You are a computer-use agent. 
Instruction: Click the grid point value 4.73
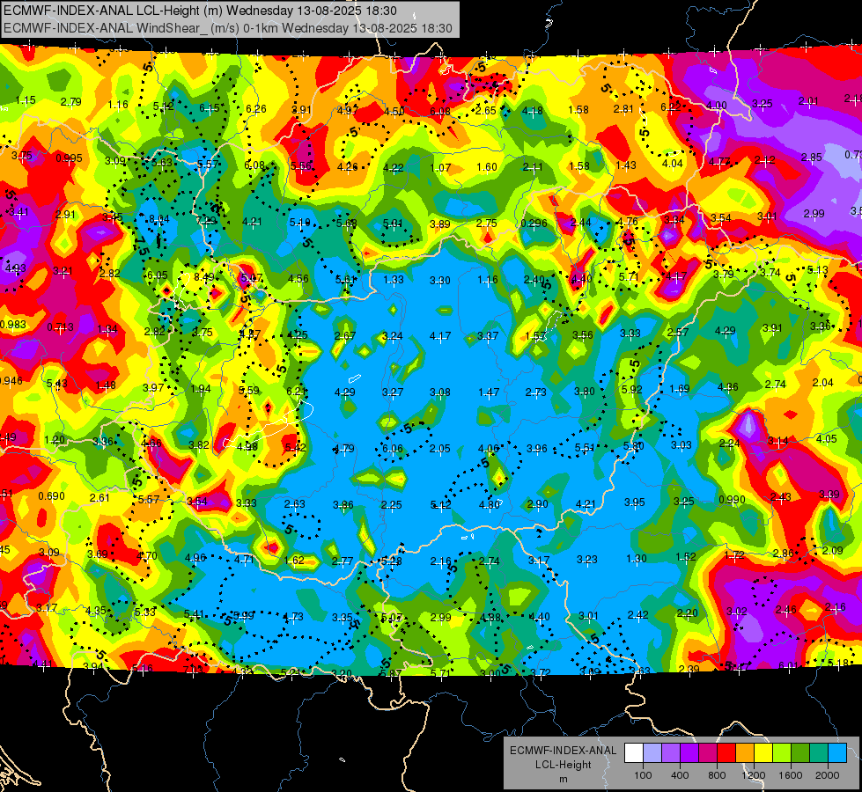293,617
